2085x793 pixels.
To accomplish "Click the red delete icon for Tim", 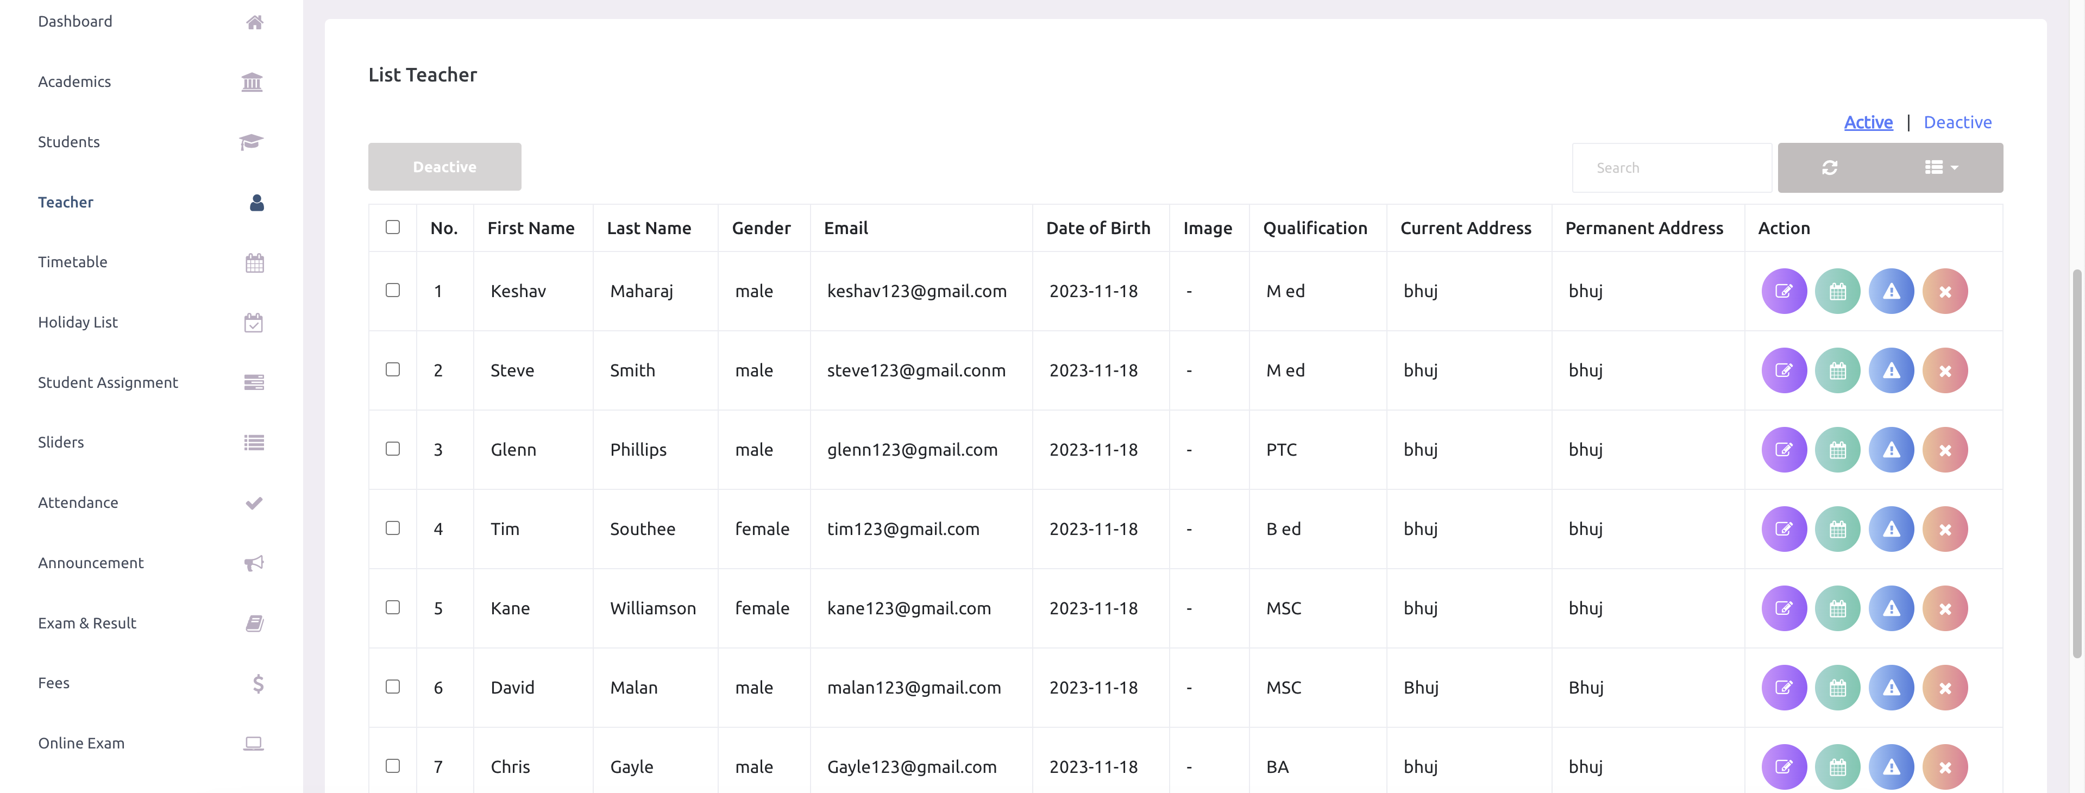I will (1944, 529).
